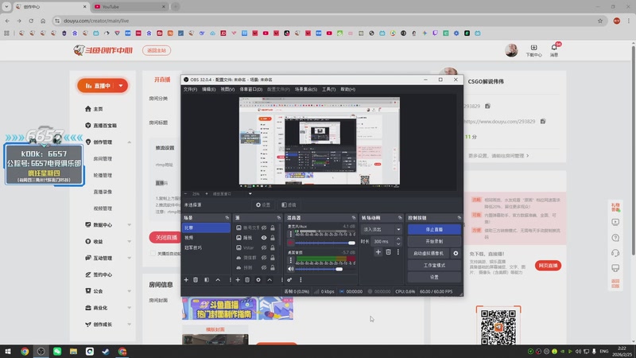Delete selected source with sources trash icon
Image resolution: width=636 pixels, height=358 pixels.
[247, 280]
